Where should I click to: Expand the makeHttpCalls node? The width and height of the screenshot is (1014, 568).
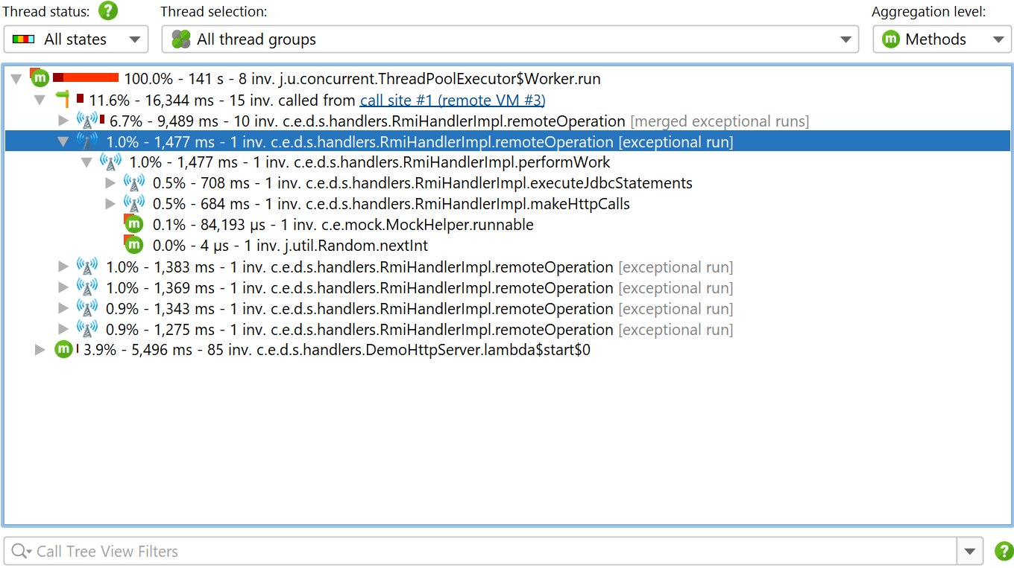tap(110, 204)
